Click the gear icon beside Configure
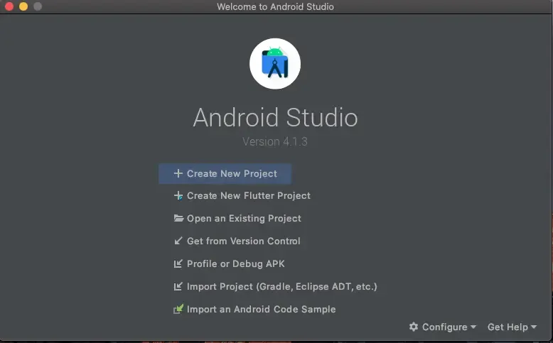This screenshot has height=343, width=553. point(414,327)
